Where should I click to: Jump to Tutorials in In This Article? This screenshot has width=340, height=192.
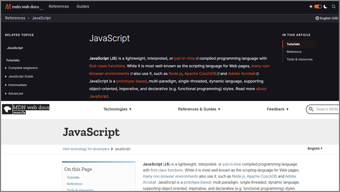coord(293,44)
